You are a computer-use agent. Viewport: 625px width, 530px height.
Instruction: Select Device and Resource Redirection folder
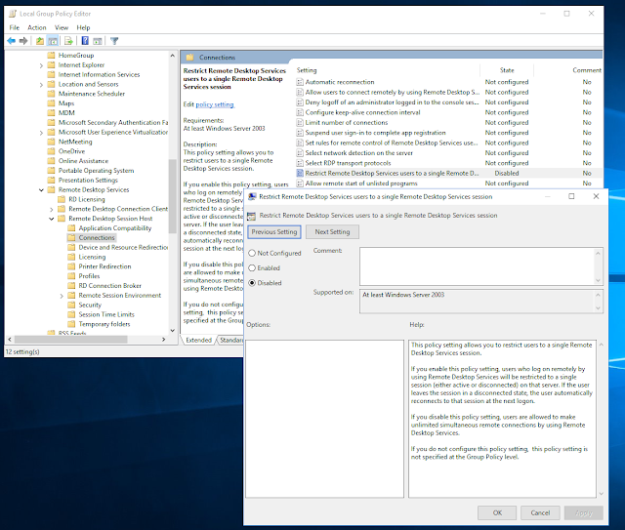point(123,247)
